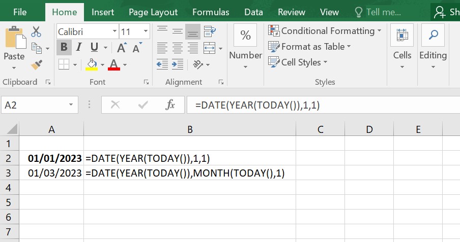Click into the formula bar text

pos(257,105)
